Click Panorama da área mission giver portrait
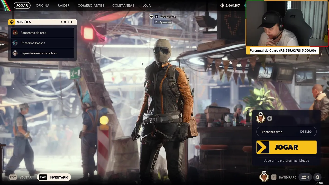329x185 pixels. 15,33
